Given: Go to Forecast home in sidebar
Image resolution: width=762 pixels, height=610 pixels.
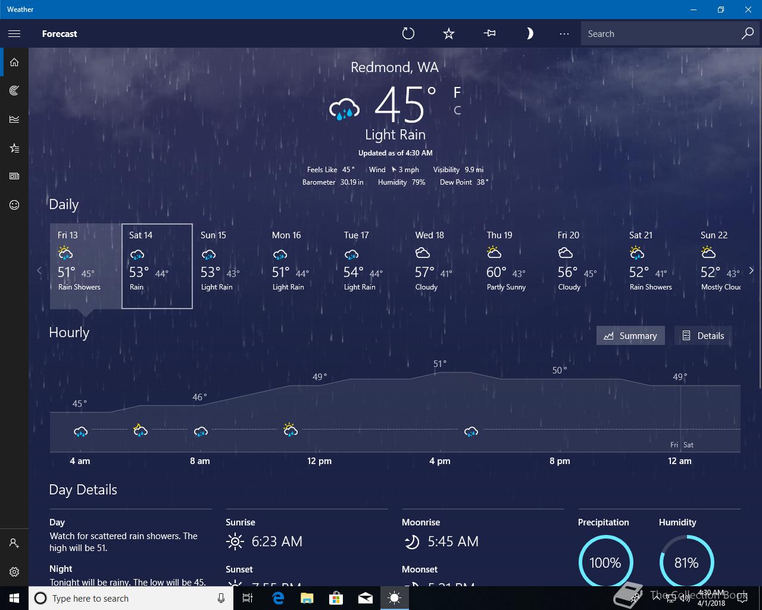Looking at the screenshot, I should pos(14,62).
